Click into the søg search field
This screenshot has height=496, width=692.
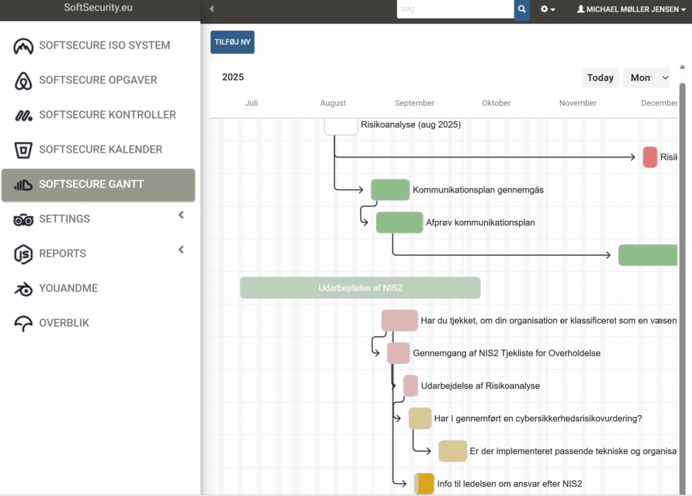coord(455,9)
